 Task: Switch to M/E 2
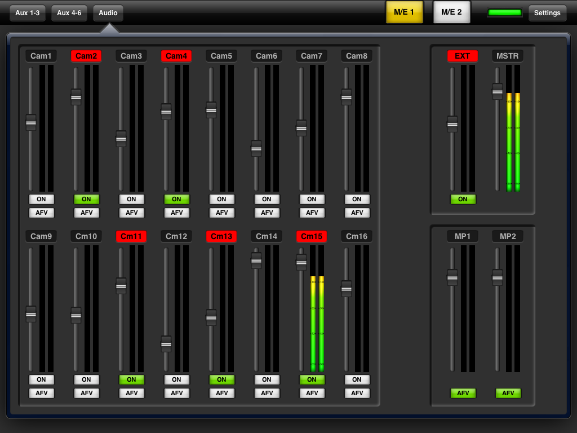click(x=451, y=12)
